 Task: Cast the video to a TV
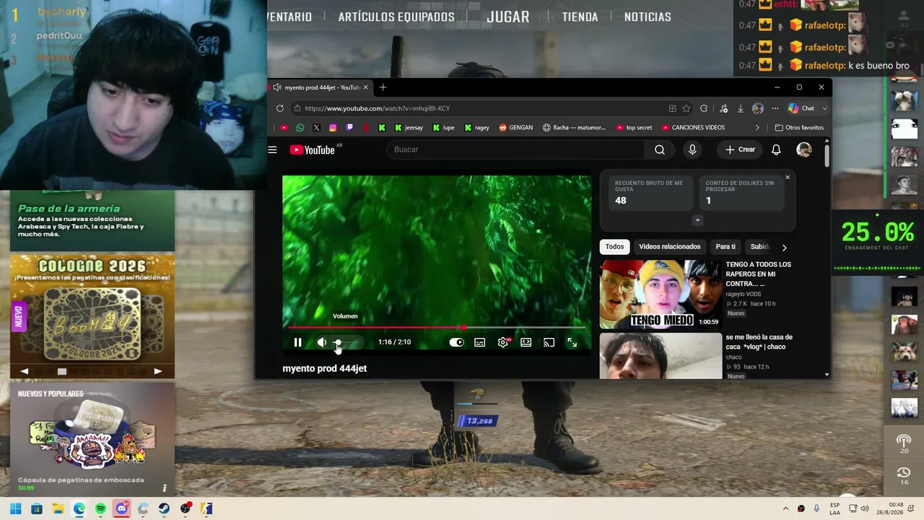point(549,342)
